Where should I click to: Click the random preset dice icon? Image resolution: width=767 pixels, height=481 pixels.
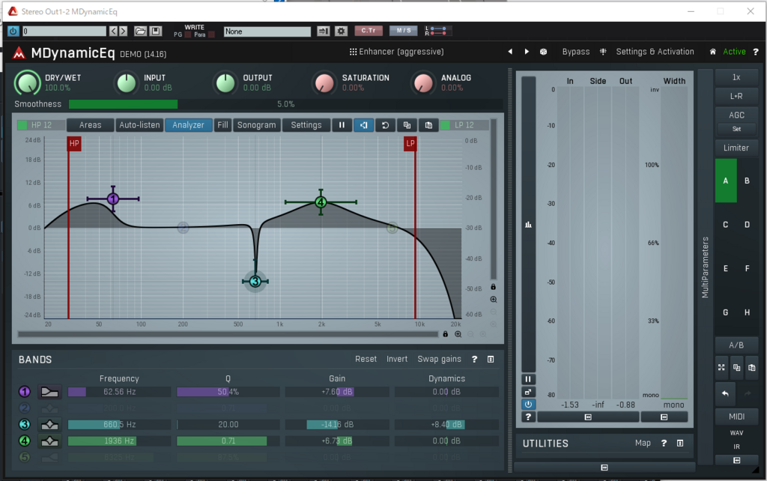pos(544,52)
